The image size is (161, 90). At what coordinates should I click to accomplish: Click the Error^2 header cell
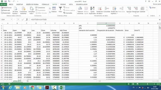(139, 30)
